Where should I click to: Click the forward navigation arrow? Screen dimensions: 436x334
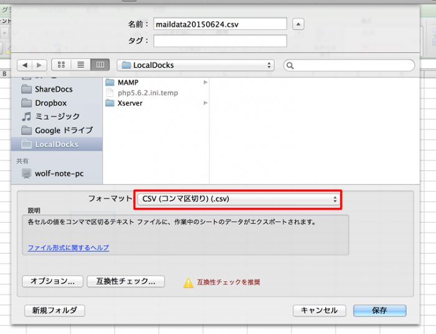[x=39, y=65]
